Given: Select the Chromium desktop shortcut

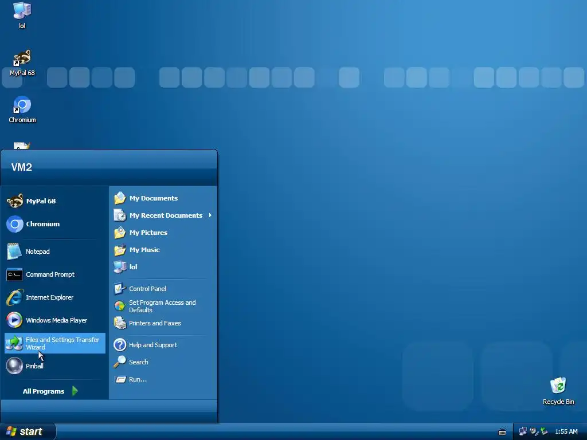Looking at the screenshot, I should [x=22, y=109].
